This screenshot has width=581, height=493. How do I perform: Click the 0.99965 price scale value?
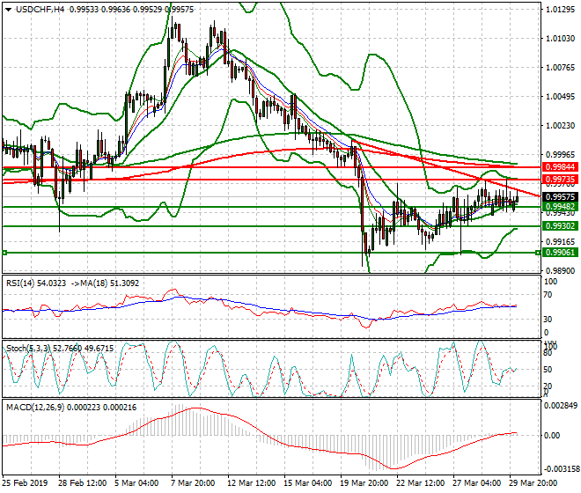pos(561,155)
